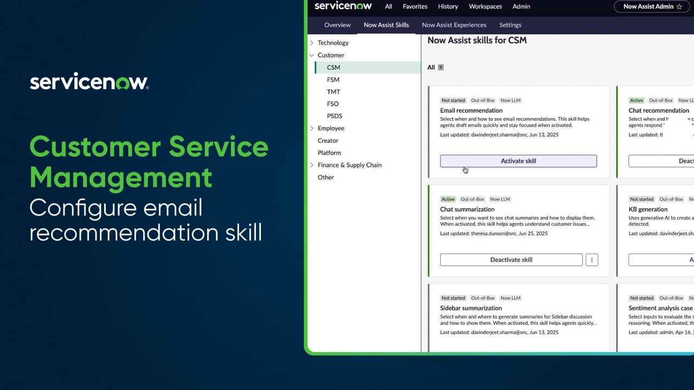Open the Chat summarization three-dot options menu
The height and width of the screenshot is (390, 694).
[x=592, y=259]
